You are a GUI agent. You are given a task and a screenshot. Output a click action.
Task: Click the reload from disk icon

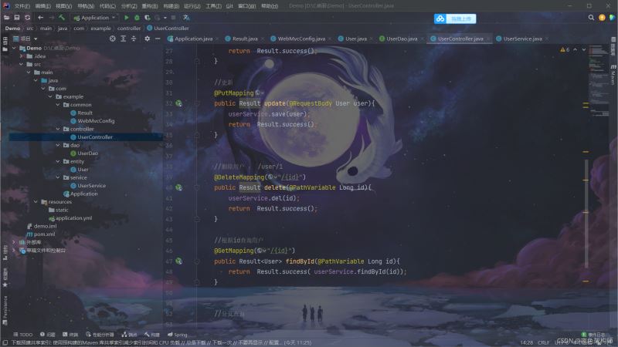(x=27, y=18)
